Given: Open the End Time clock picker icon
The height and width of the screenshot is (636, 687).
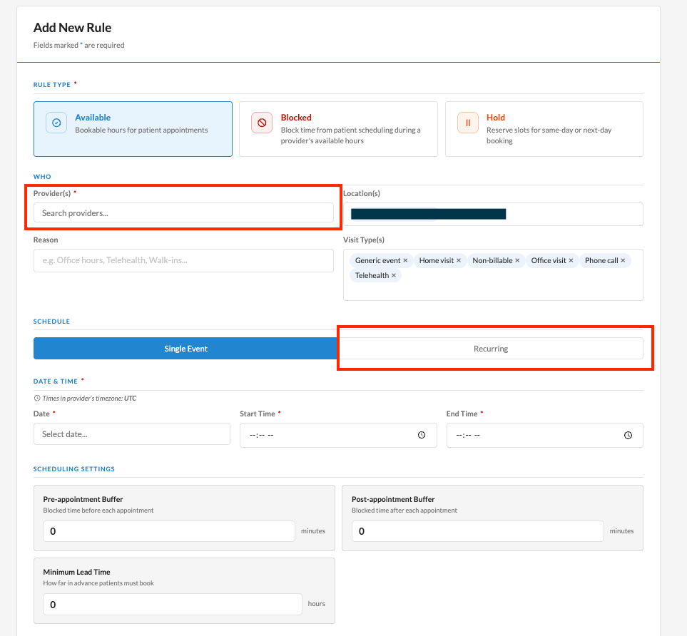Looking at the screenshot, I should (x=628, y=435).
